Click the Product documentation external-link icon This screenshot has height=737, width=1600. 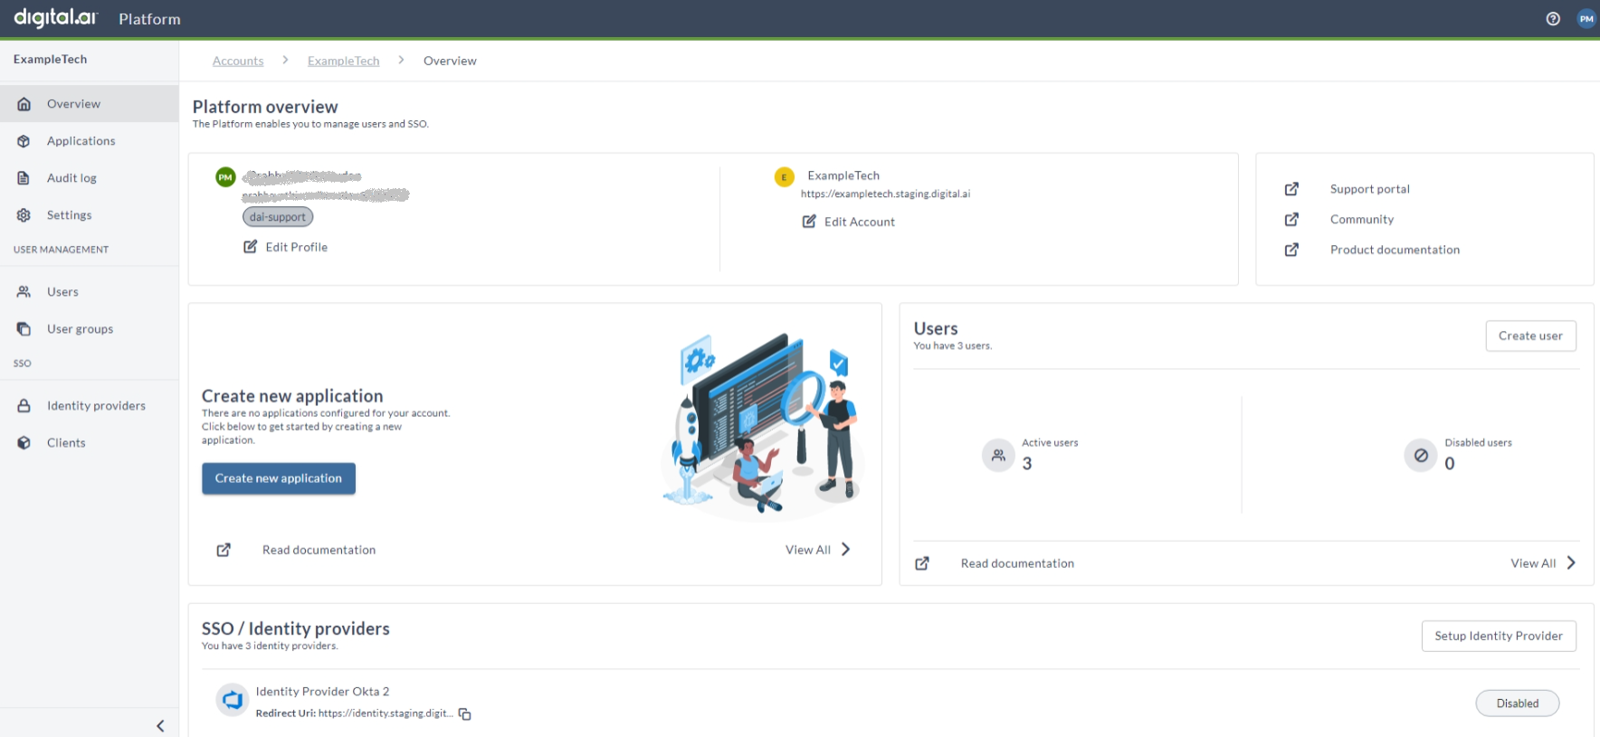1292,250
